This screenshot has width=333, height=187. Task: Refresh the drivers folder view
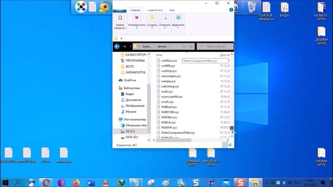(191, 46)
